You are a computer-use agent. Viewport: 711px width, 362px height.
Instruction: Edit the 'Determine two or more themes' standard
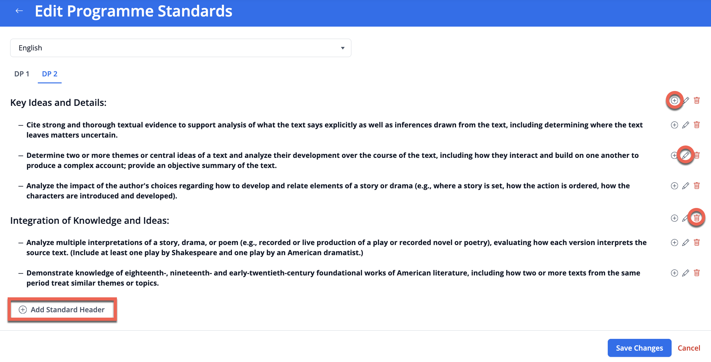(x=686, y=155)
